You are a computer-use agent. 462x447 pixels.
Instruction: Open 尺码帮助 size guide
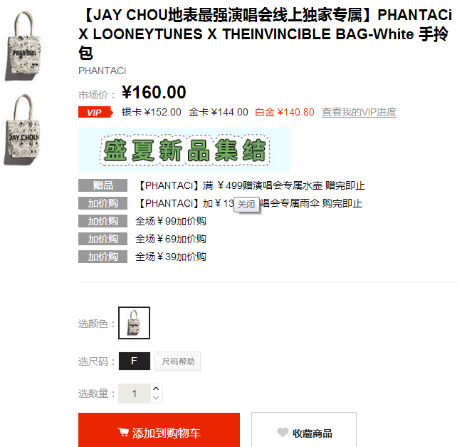click(x=178, y=361)
